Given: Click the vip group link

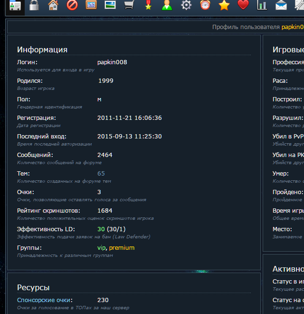Looking at the screenshot, I should [x=102, y=248].
